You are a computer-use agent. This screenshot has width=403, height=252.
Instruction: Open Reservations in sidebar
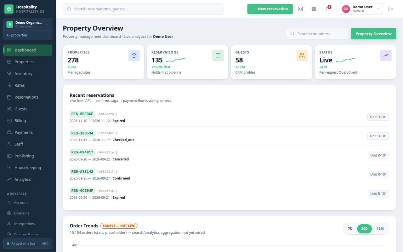coord(28,97)
